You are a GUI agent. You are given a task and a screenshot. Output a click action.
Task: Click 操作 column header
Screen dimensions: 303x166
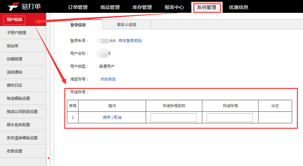112,106
